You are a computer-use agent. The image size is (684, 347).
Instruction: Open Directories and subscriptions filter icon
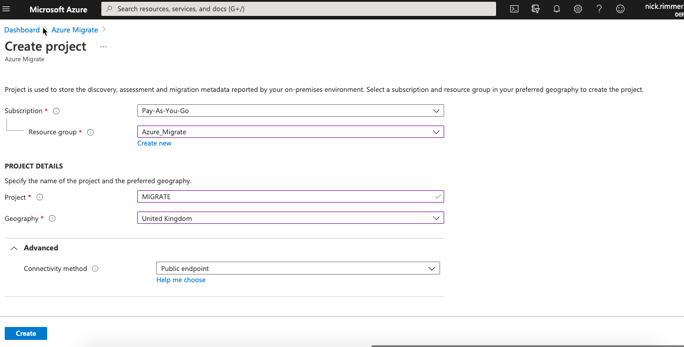[x=536, y=9]
